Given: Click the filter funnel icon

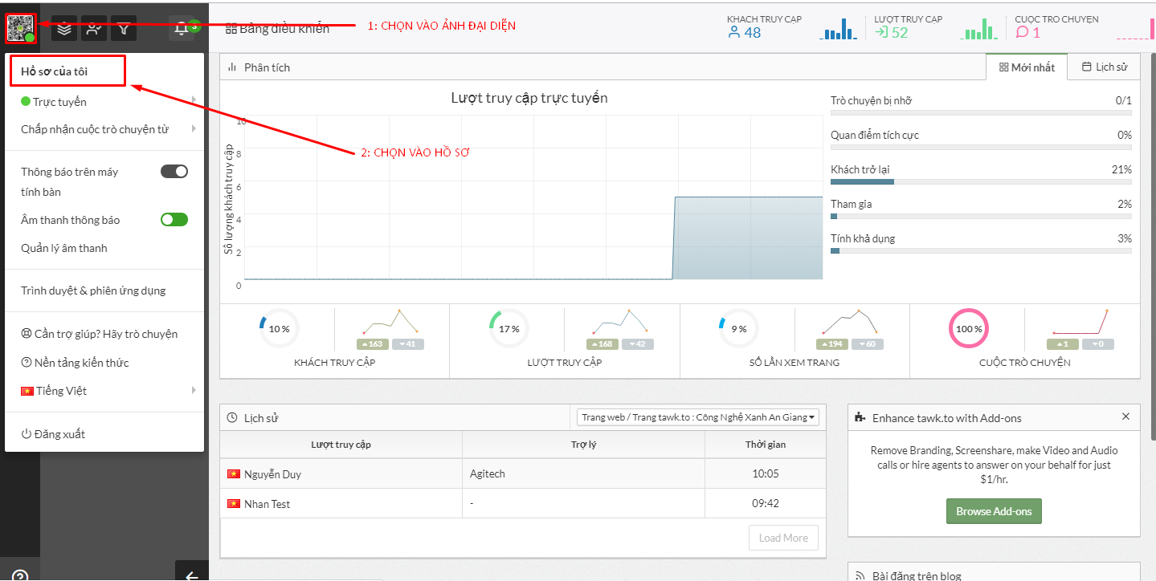Looking at the screenshot, I should pos(124,29).
